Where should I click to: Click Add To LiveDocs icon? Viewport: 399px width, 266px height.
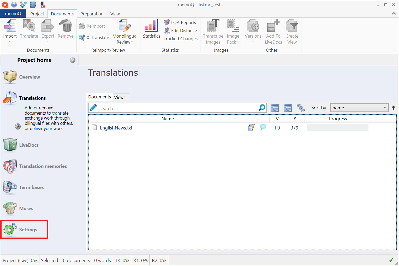tap(273, 26)
